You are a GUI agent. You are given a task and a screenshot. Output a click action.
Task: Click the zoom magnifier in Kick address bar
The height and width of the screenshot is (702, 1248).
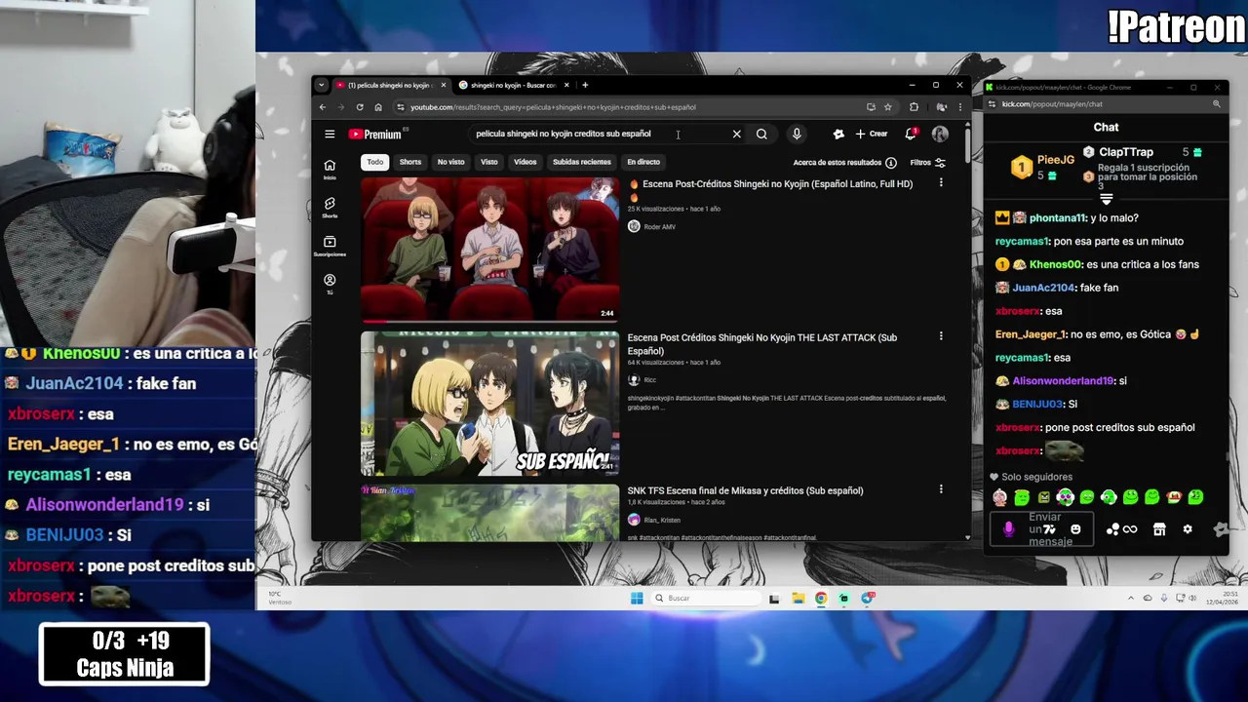(x=1216, y=104)
